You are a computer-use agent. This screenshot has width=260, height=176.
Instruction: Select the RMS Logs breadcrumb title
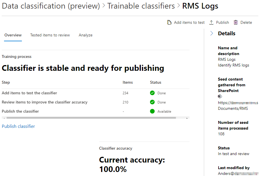point(200,6)
